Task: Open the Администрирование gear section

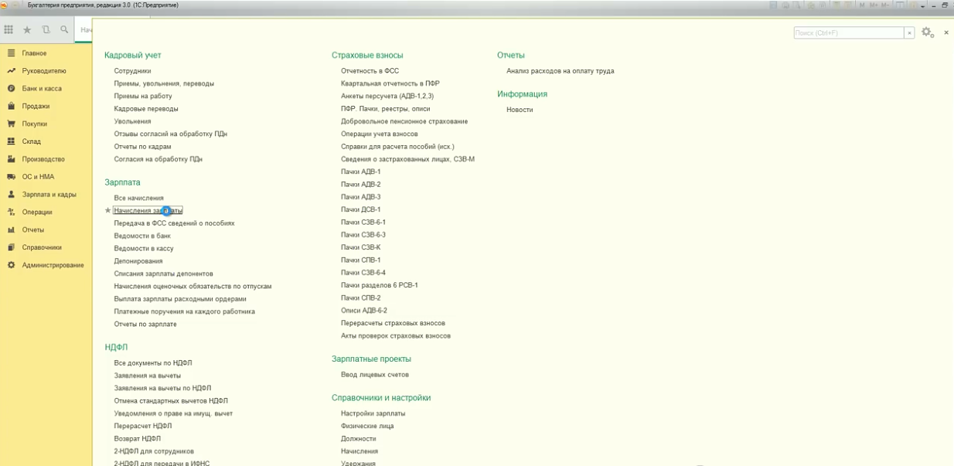Action: tap(12, 266)
